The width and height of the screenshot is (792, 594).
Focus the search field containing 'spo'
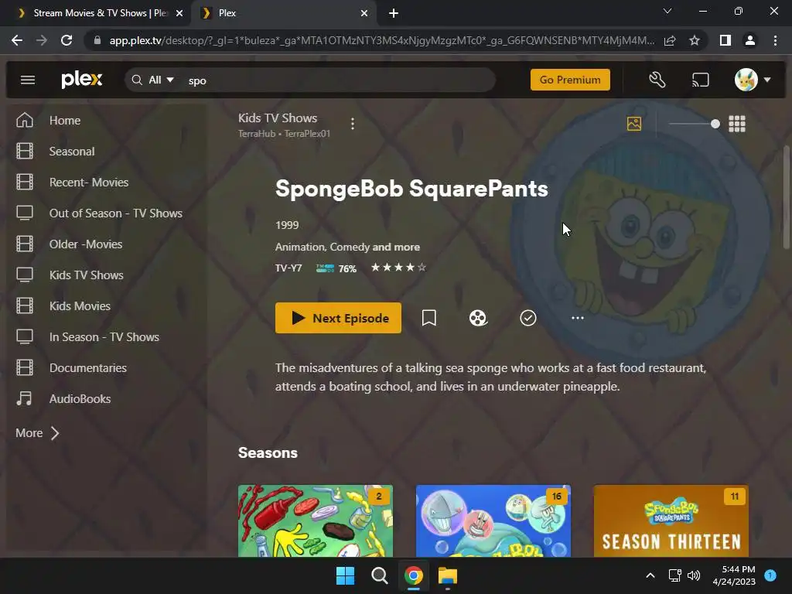(x=339, y=80)
